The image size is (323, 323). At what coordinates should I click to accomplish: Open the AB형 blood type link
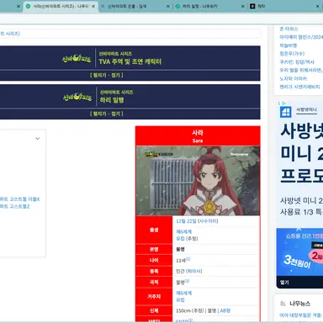click(x=225, y=310)
